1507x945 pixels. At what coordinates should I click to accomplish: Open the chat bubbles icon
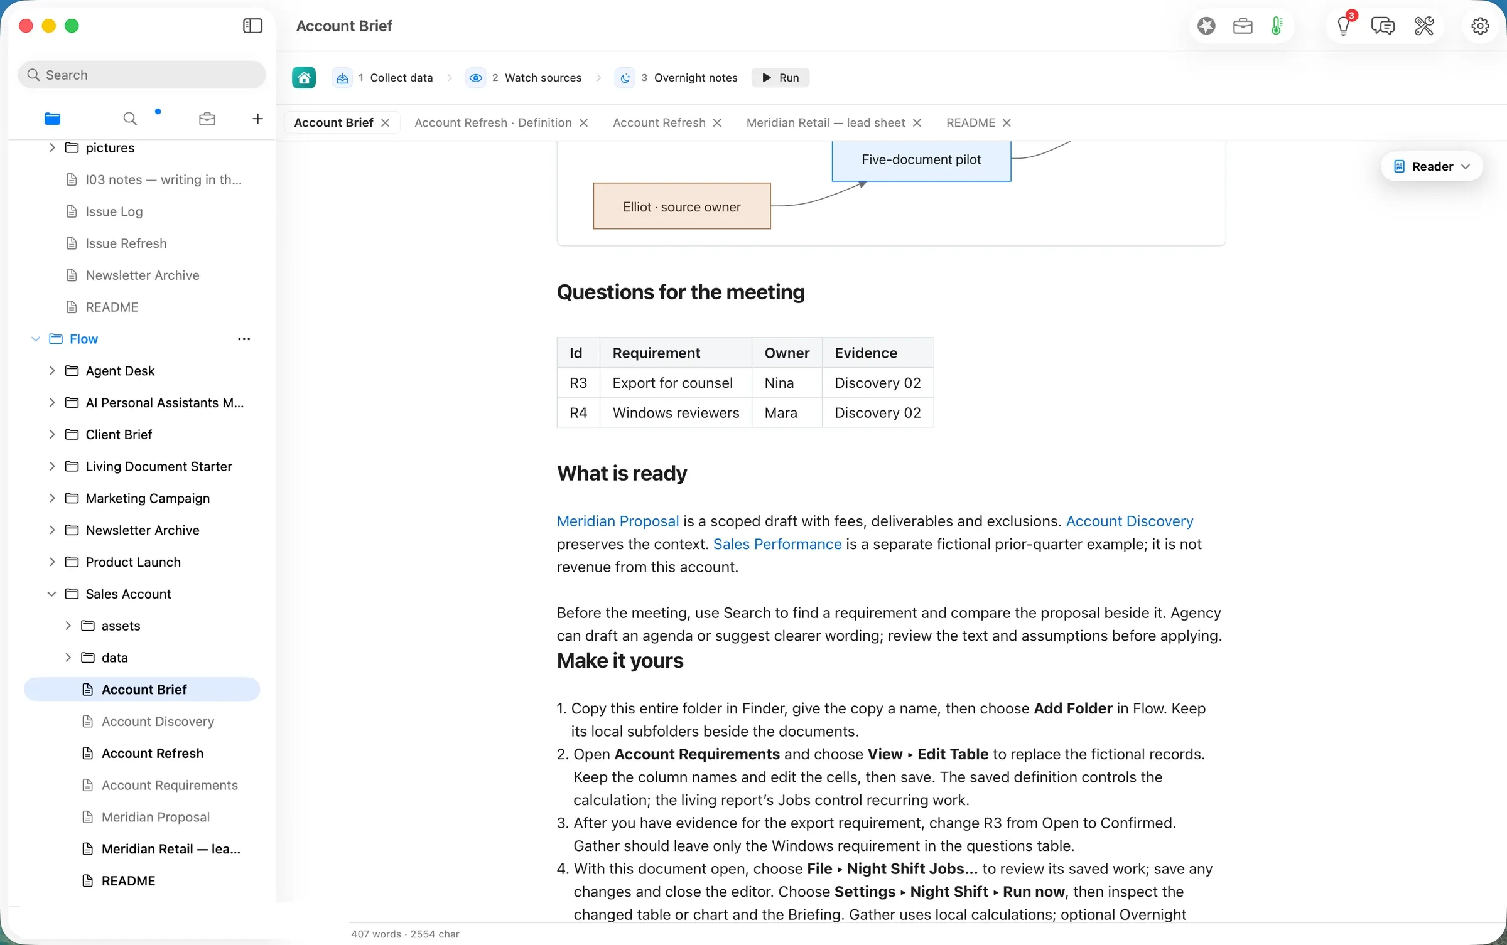click(x=1383, y=26)
